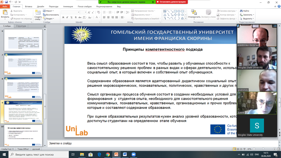
Task: Click the Format Painter (Формат по образцу) button
Action: click(x=21, y=18)
